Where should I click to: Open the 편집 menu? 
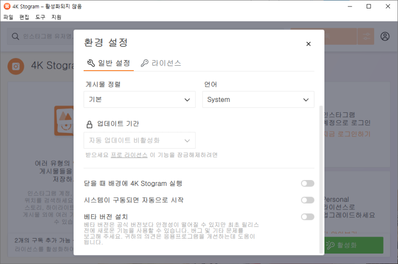[24, 17]
